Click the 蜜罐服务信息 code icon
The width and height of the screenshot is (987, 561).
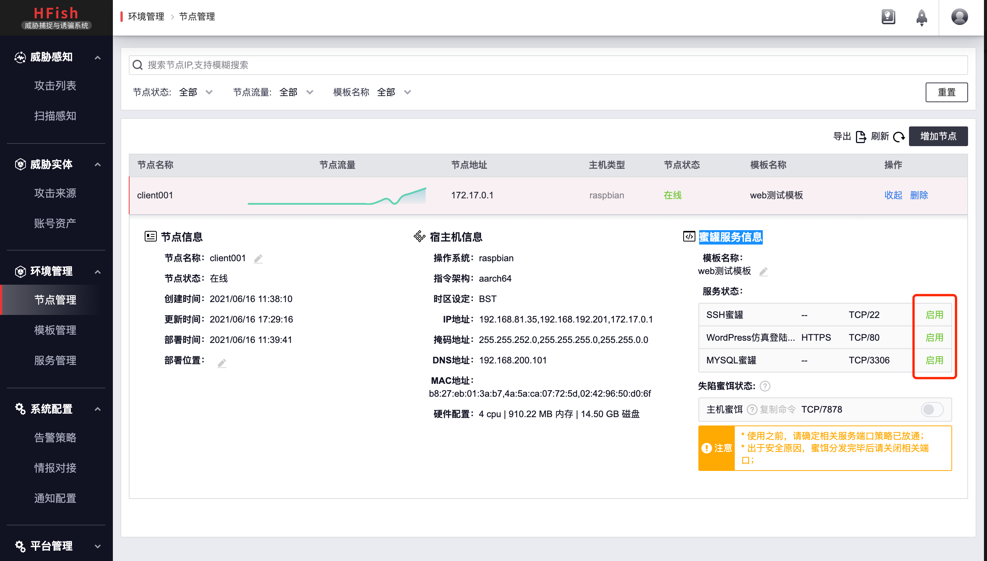689,236
